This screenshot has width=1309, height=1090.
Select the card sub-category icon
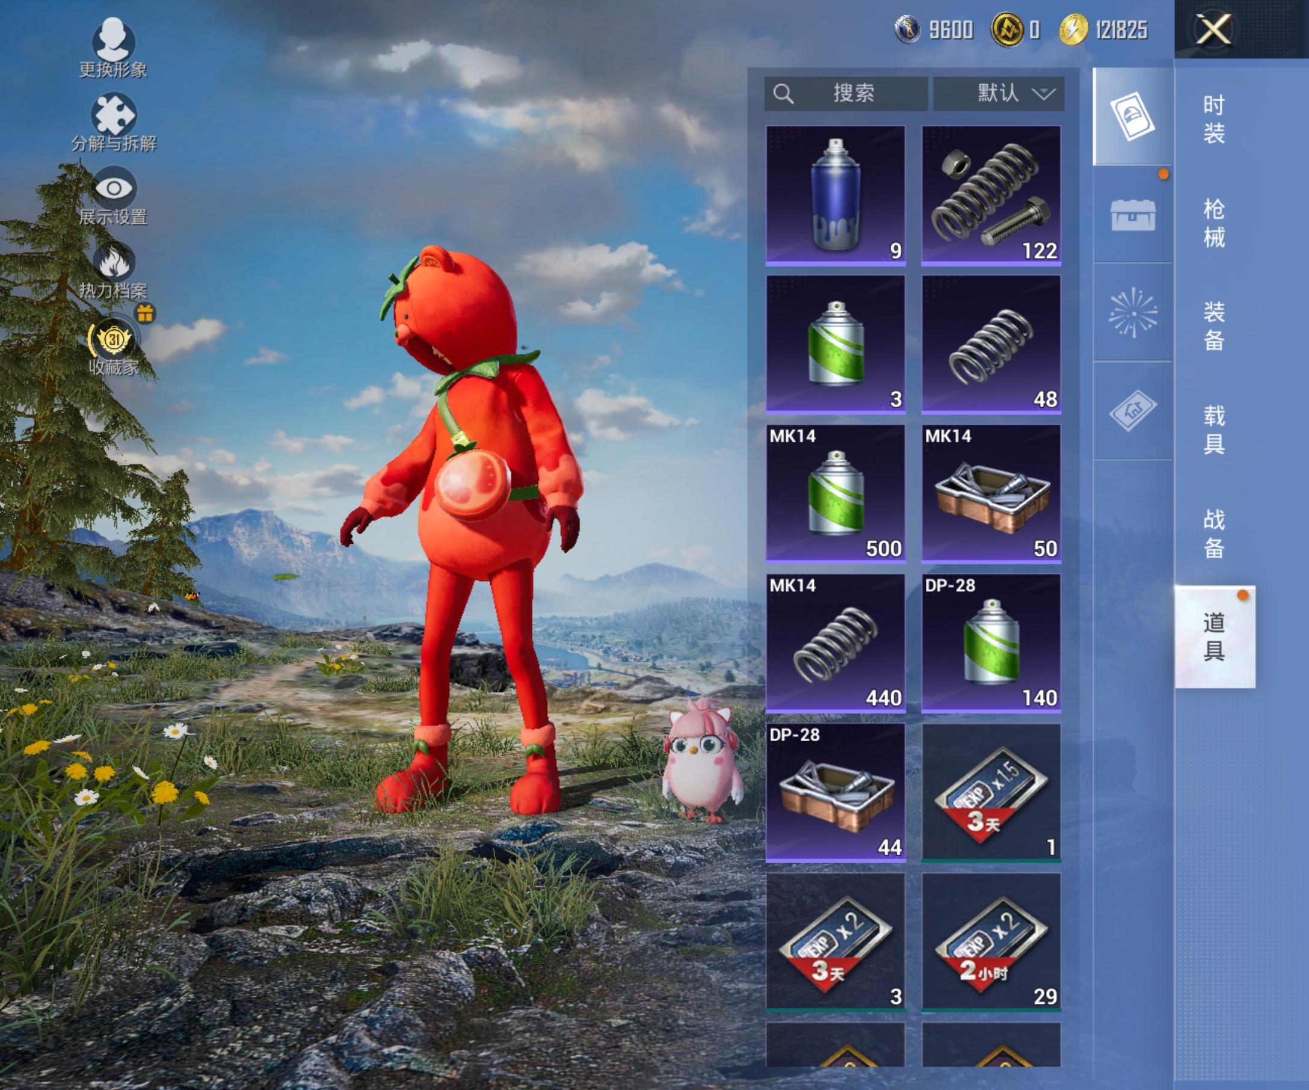(1133, 117)
